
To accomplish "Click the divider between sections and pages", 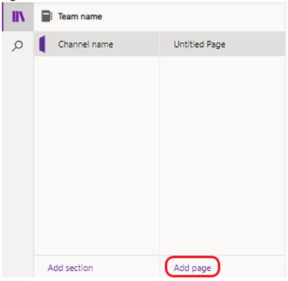I will pos(160,155).
